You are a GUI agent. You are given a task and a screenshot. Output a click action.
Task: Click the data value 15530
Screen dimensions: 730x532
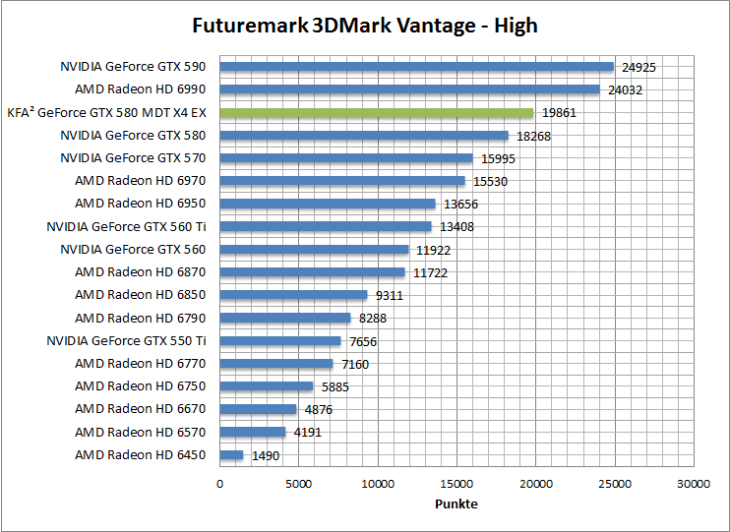[490, 181]
